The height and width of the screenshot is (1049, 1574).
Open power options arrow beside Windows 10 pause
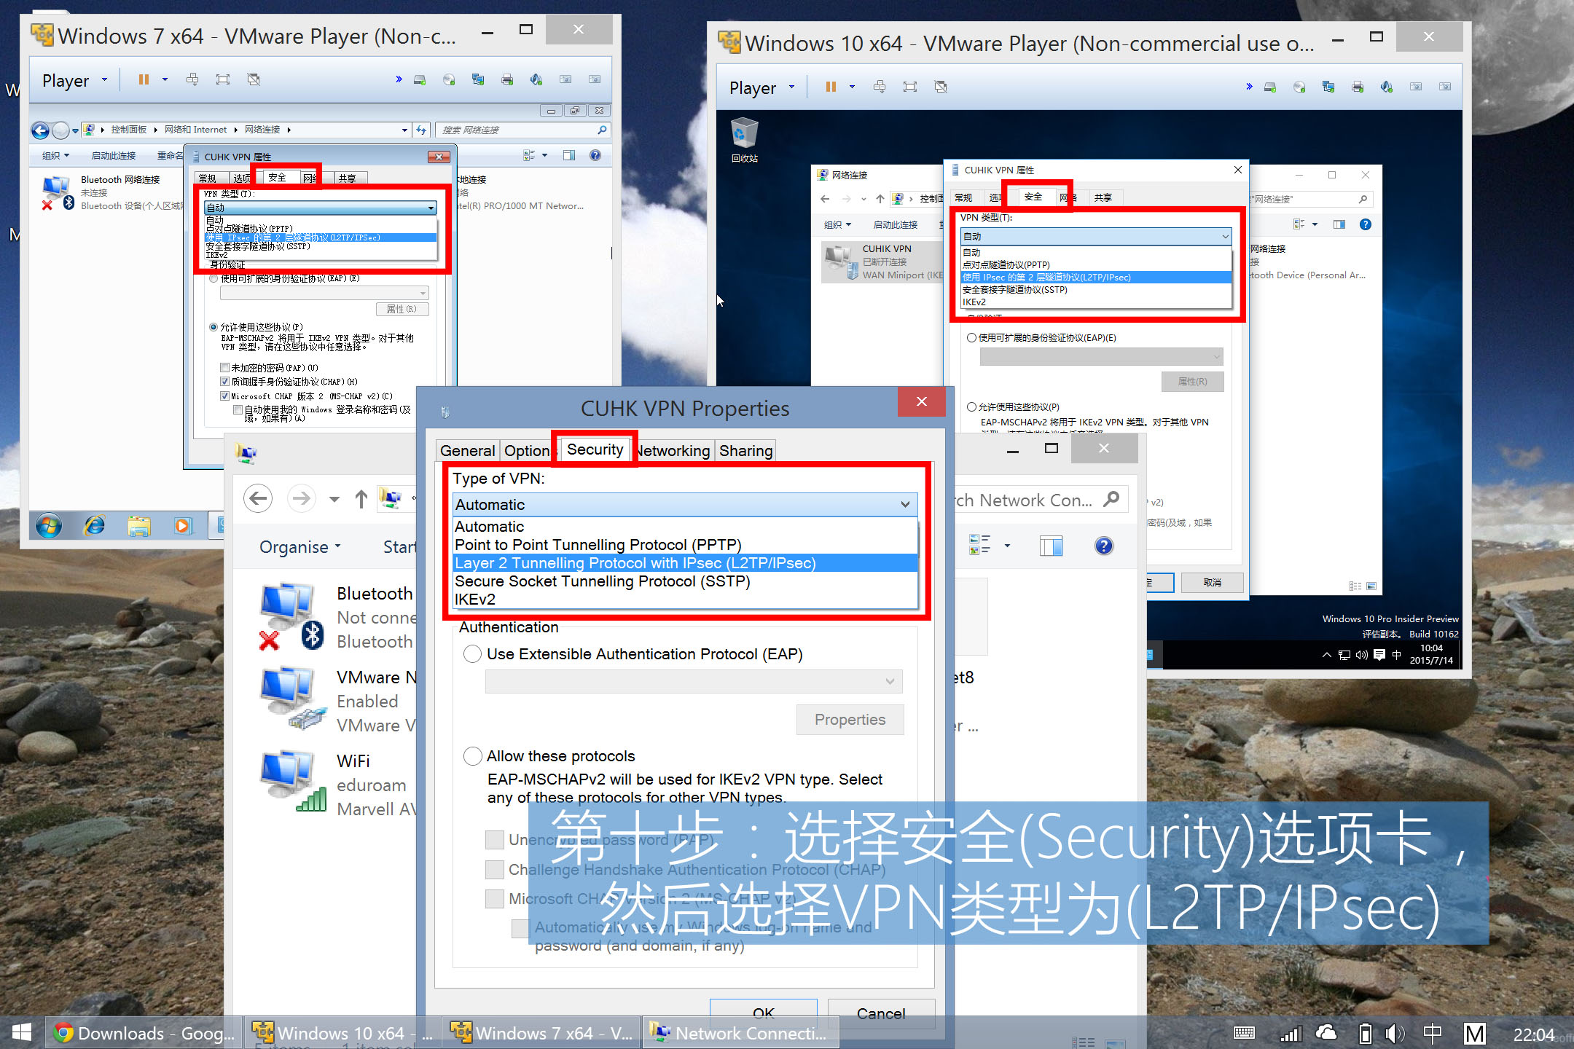[x=852, y=87]
